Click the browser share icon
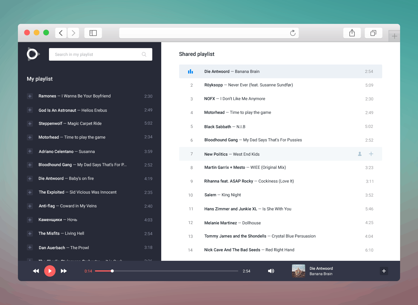 coord(352,33)
